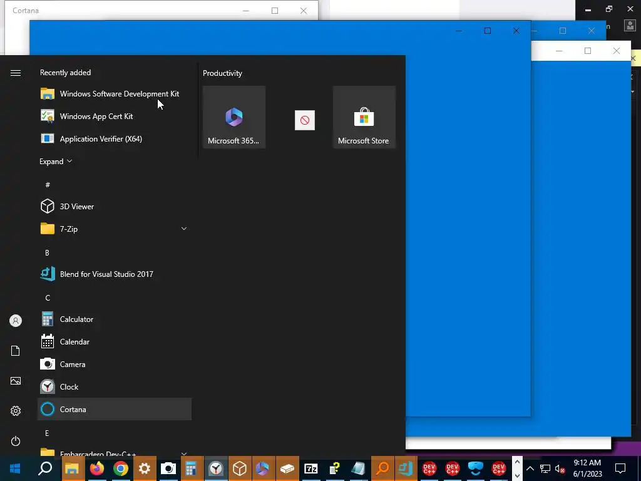
Task: Minimize the Cortana window
Action: 246,11
